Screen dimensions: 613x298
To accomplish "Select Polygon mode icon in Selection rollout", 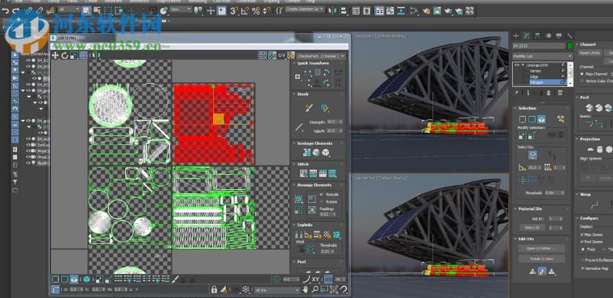I will point(541,119).
